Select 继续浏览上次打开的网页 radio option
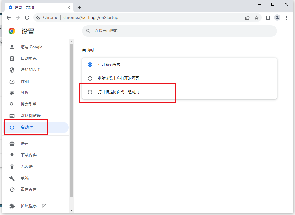295x215 pixels. (x=90, y=78)
